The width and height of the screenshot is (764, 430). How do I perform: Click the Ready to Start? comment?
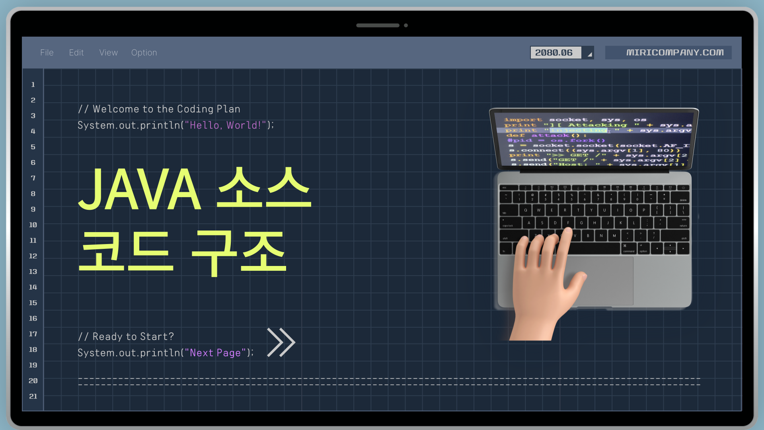pos(126,337)
